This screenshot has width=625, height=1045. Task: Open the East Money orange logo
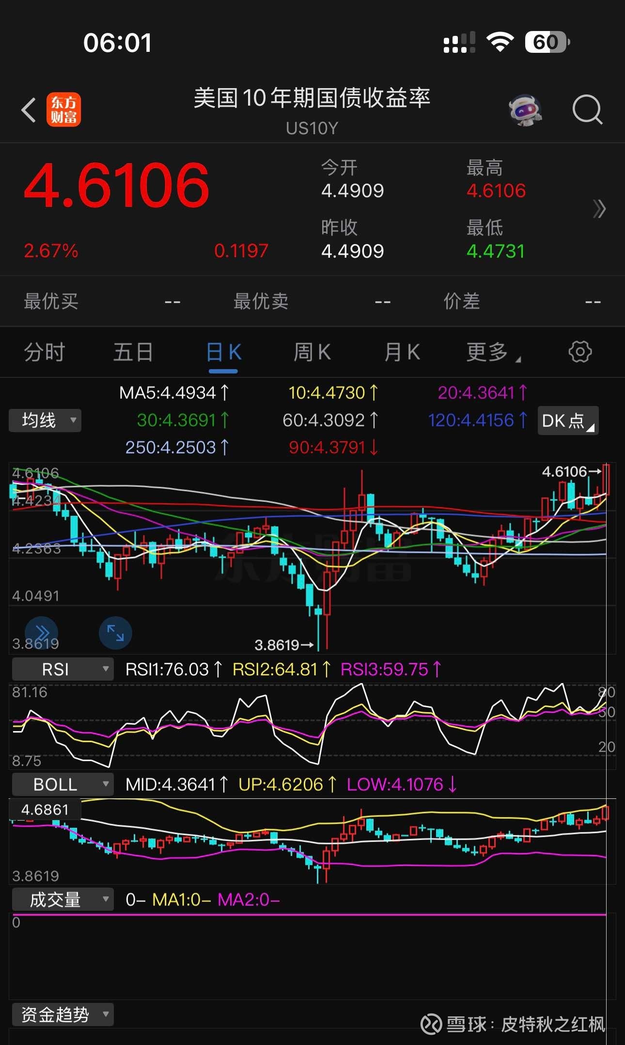(63, 110)
